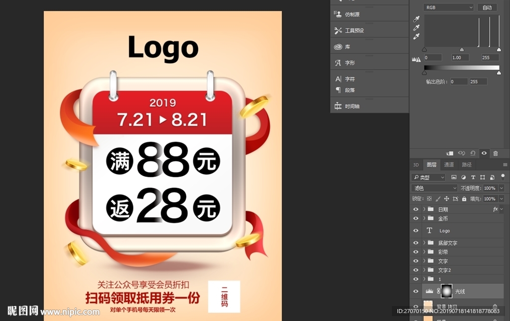Image resolution: width=510 pixels, height=321 pixels.
Task: Select the white point eyedropper in Levels
Action: click(x=416, y=36)
